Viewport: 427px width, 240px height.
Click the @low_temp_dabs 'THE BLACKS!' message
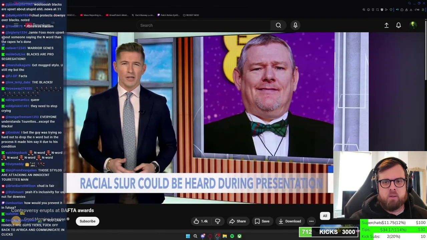[27, 82]
